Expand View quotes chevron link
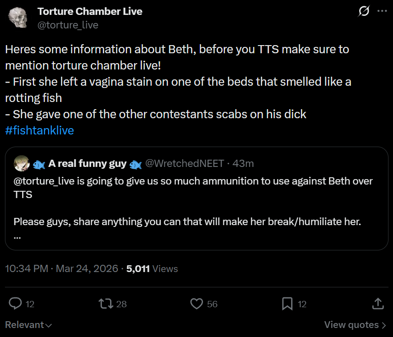The height and width of the screenshot is (337, 393). pyautogui.click(x=355, y=325)
